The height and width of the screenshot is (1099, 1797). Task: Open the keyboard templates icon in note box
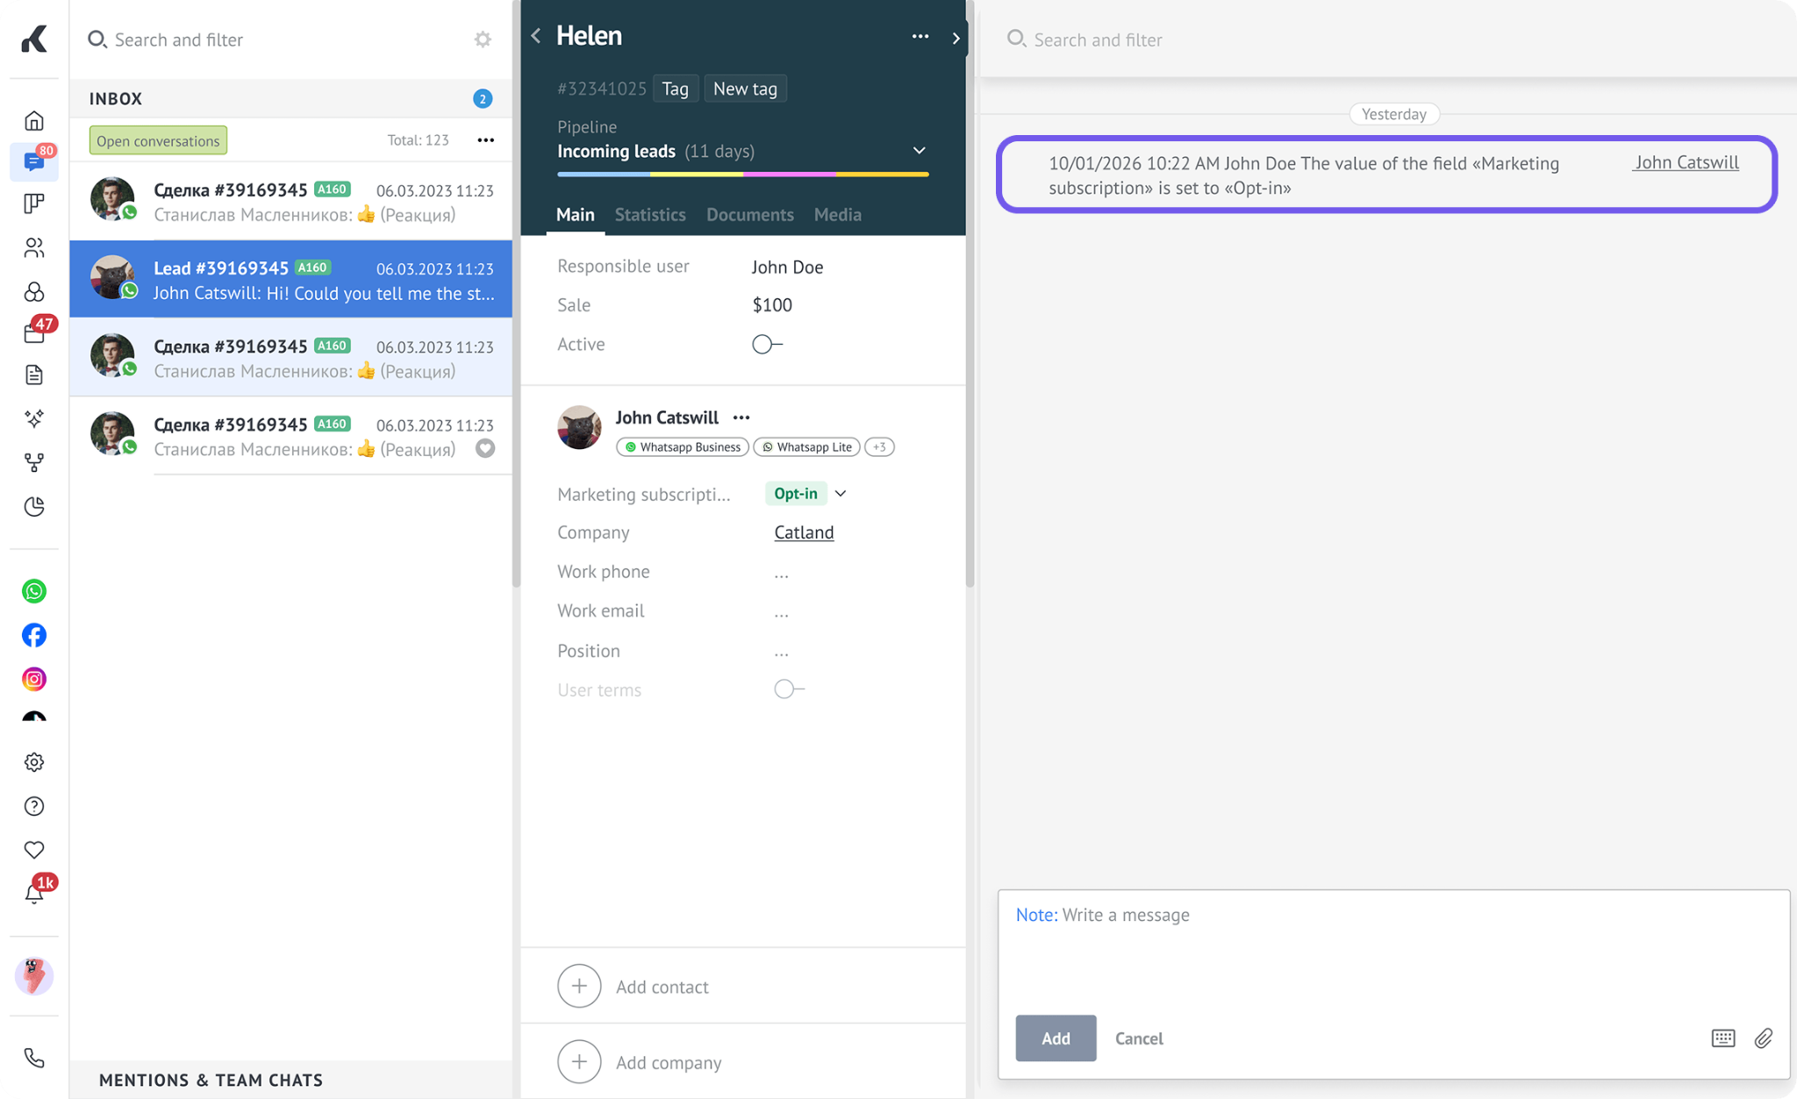click(1723, 1038)
